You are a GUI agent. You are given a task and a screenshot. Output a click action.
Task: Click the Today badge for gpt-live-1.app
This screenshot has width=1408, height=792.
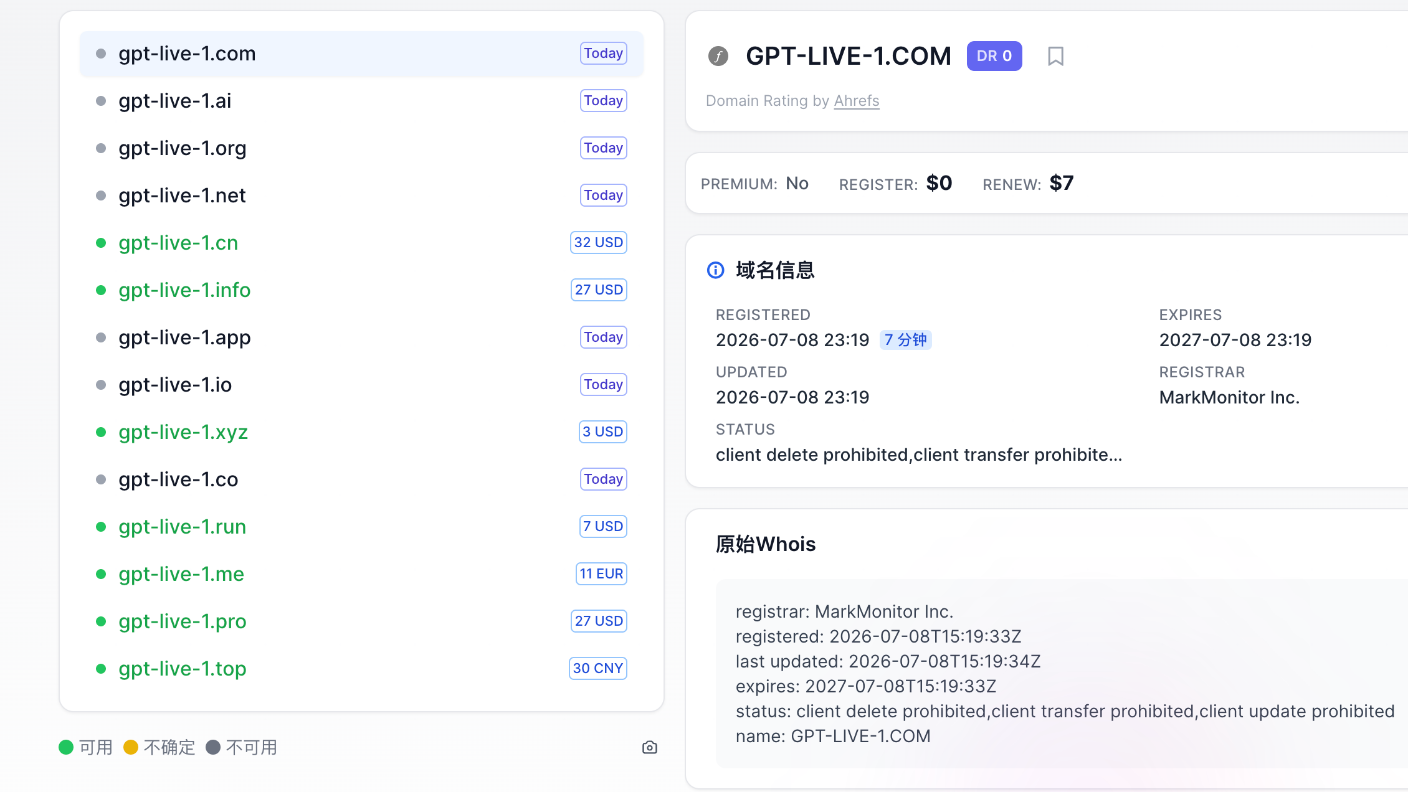pyautogui.click(x=603, y=337)
